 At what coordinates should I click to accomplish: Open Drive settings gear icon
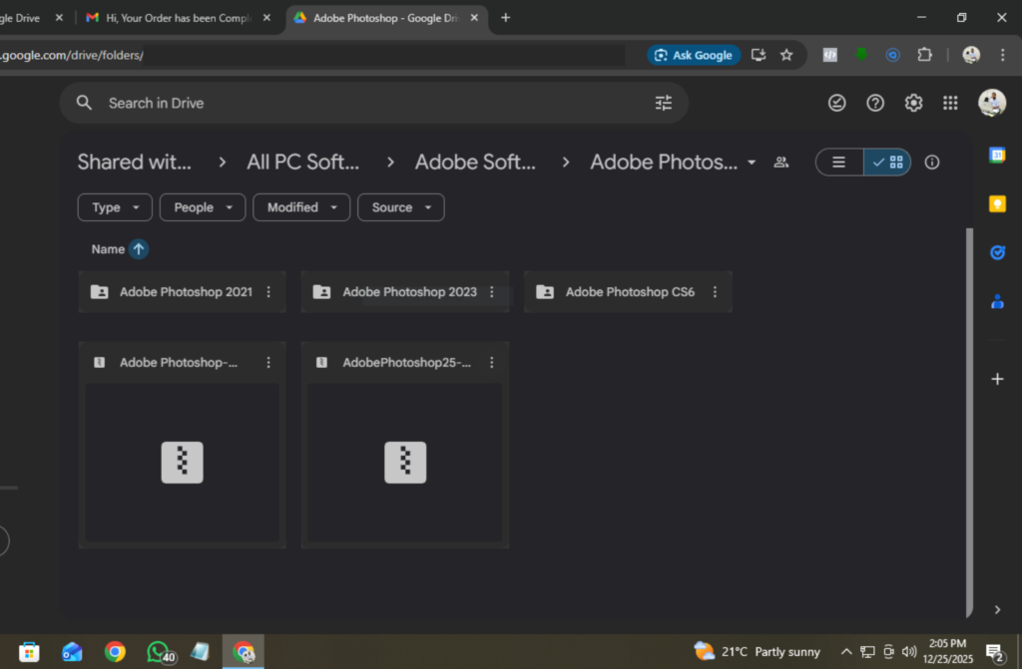click(x=913, y=103)
